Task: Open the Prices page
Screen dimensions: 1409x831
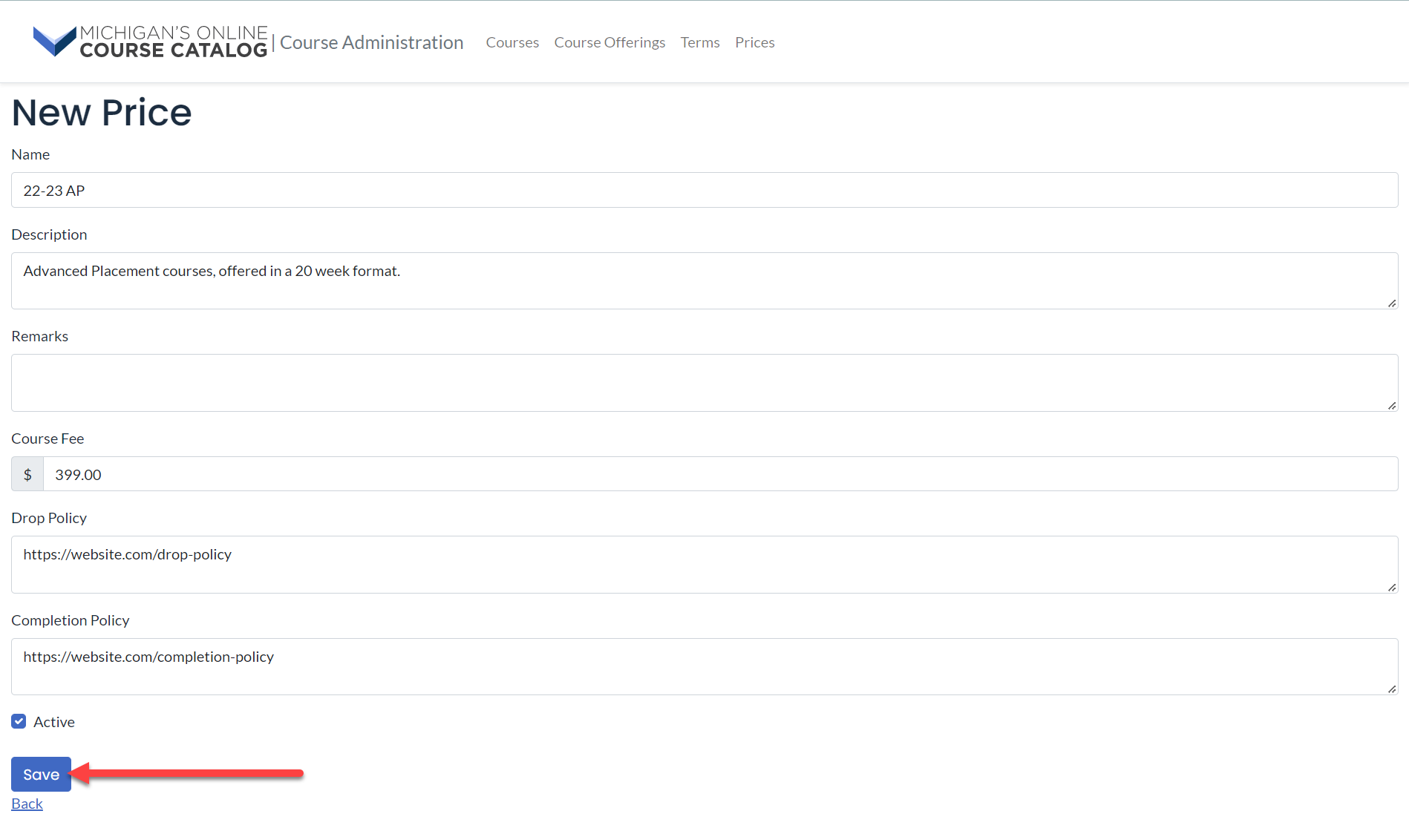Action: click(x=754, y=42)
